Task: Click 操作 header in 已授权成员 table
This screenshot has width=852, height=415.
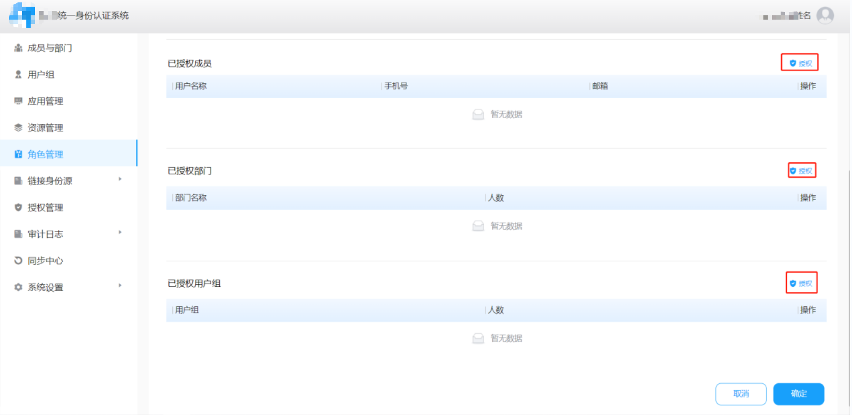Action: click(808, 86)
